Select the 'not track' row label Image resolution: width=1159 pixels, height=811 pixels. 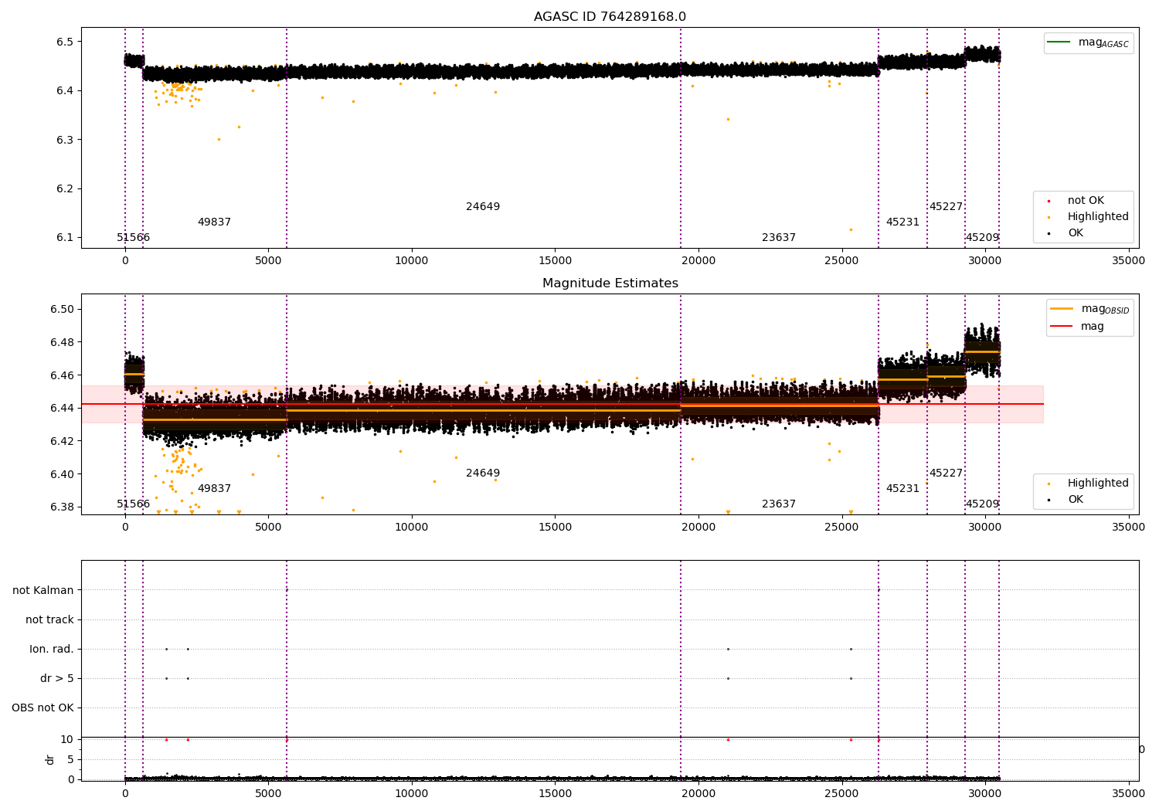(49, 619)
